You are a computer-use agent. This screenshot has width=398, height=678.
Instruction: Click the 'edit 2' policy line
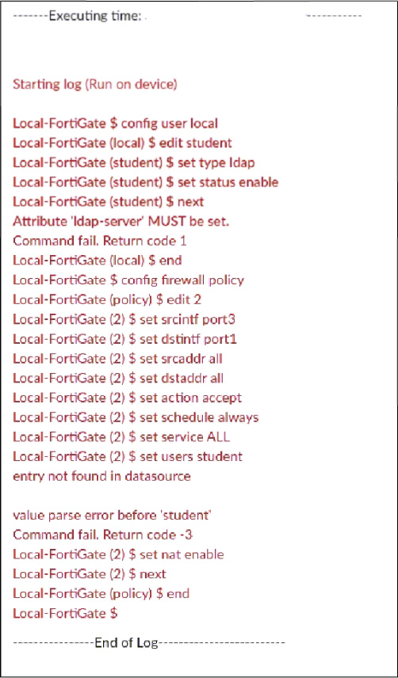pos(107,299)
